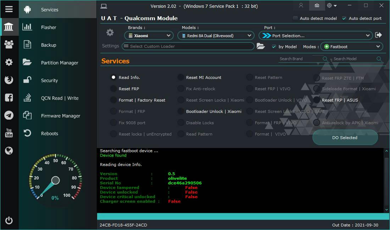Screen dimensions: 390x230
Task: Expand the title bar settings gear dropdown
Action: coord(332,5)
